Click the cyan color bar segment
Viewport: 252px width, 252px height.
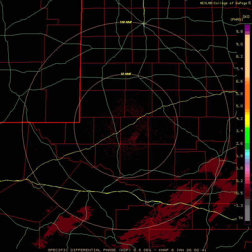tap(247, 154)
